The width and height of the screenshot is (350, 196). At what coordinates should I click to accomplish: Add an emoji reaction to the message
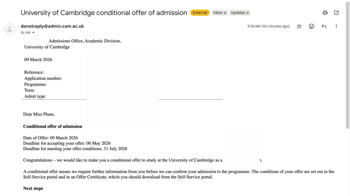point(311,26)
